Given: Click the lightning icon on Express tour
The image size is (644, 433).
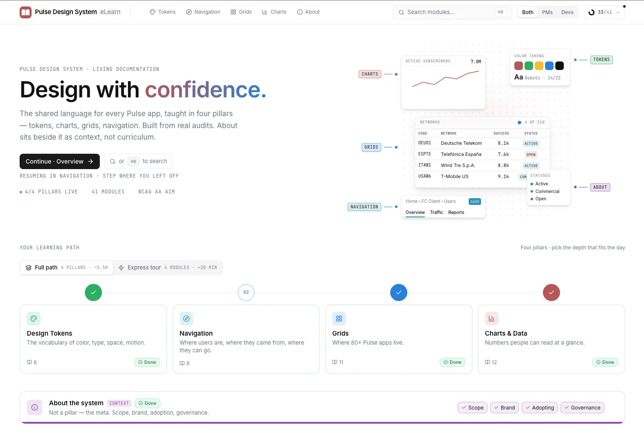Looking at the screenshot, I should [121, 268].
